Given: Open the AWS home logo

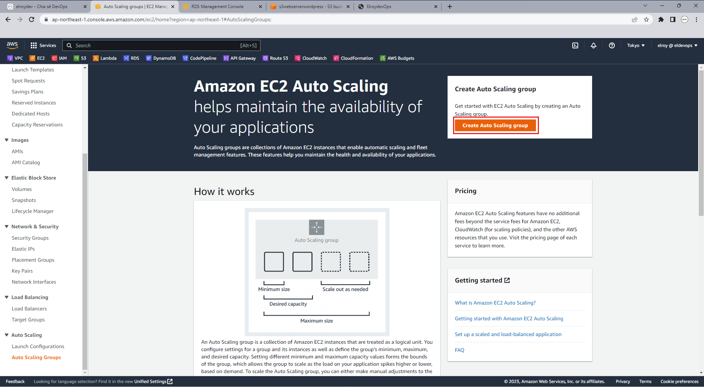Looking at the screenshot, I should (12, 45).
